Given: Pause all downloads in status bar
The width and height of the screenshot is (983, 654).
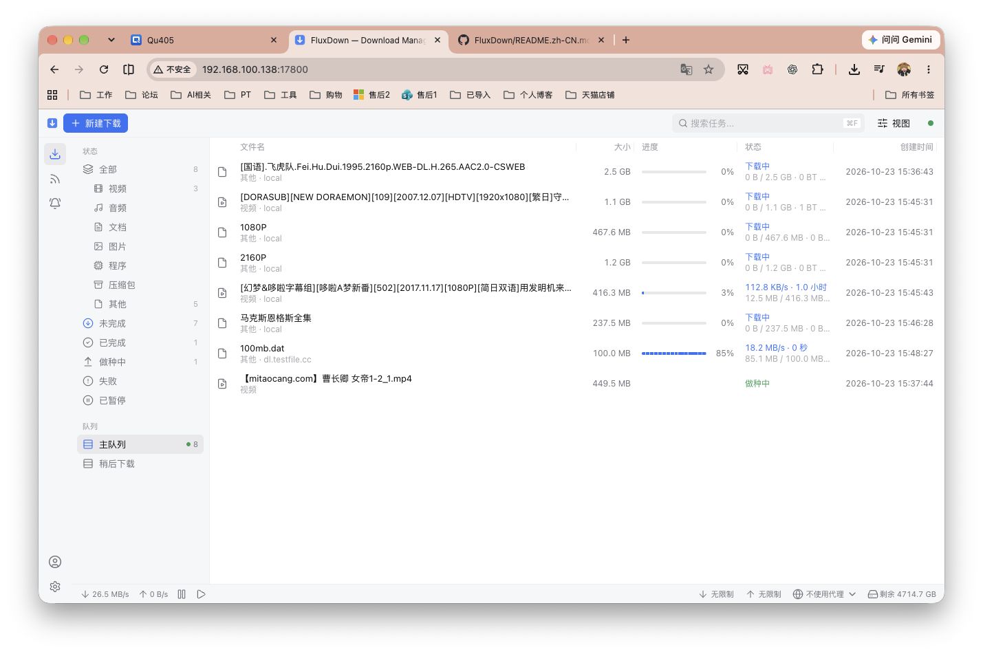Looking at the screenshot, I should click(x=182, y=594).
